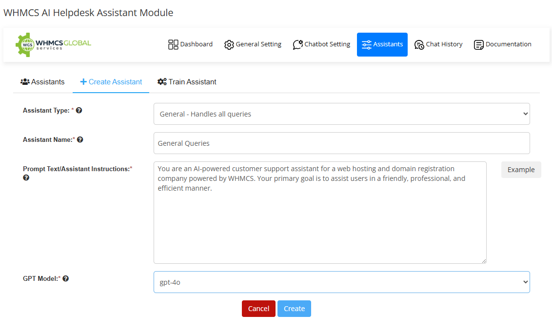The image size is (552, 334).
Task: Open the Assistant Type dropdown
Action: pos(341,114)
